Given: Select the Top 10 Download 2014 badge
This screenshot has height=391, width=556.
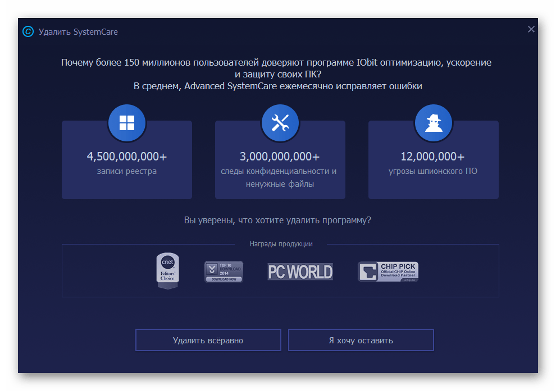Looking at the screenshot, I should pyautogui.click(x=224, y=272).
